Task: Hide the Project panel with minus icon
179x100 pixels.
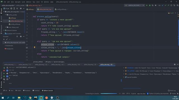Action: (23, 9)
